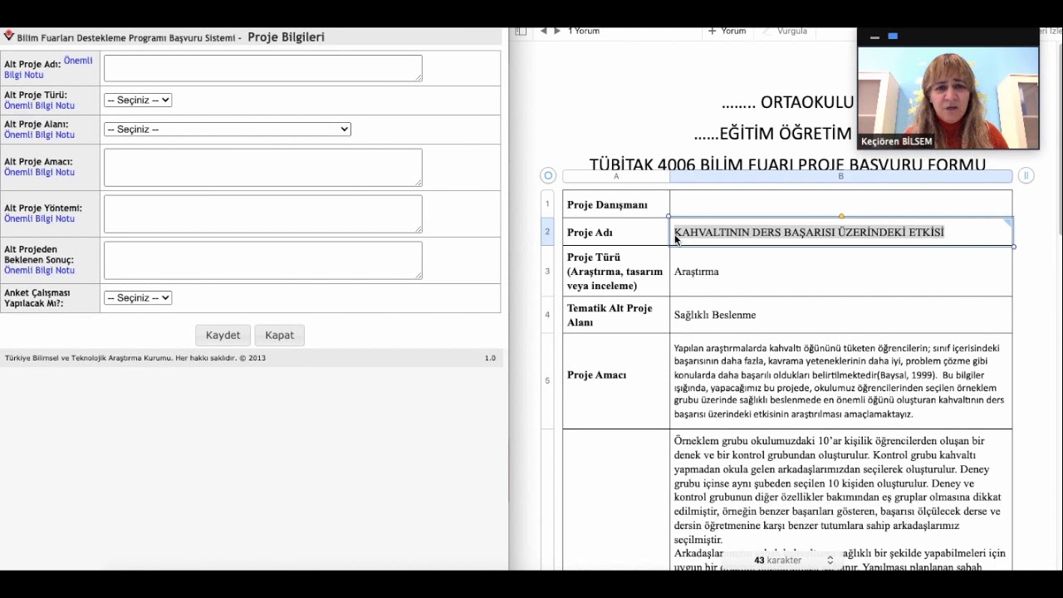The image size is (1063, 598).
Task: Open the Alt Proje Türü dropdown
Action: (x=138, y=100)
